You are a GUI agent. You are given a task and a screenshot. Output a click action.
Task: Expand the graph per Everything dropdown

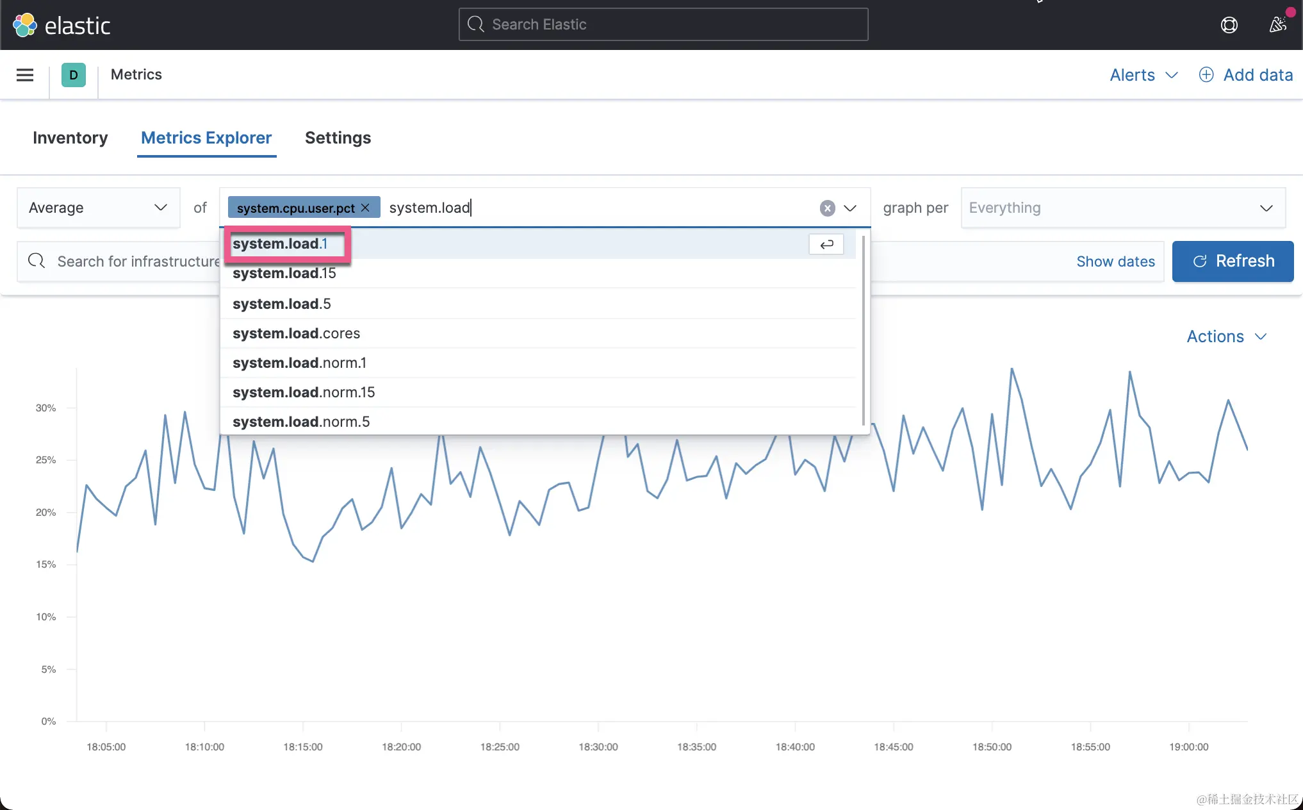tap(1122, 208)
